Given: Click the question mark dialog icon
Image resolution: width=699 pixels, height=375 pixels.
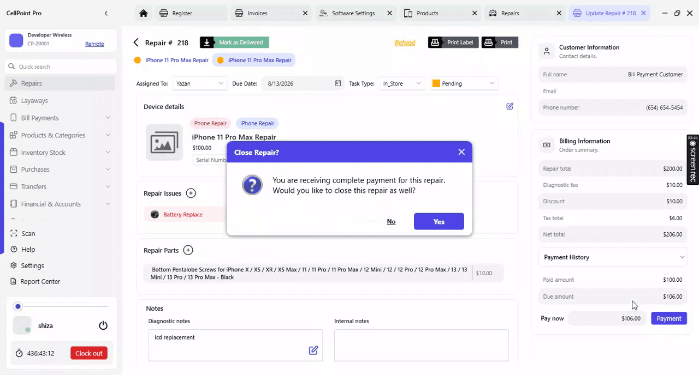Looking at the screenshot, I should 252,185.
